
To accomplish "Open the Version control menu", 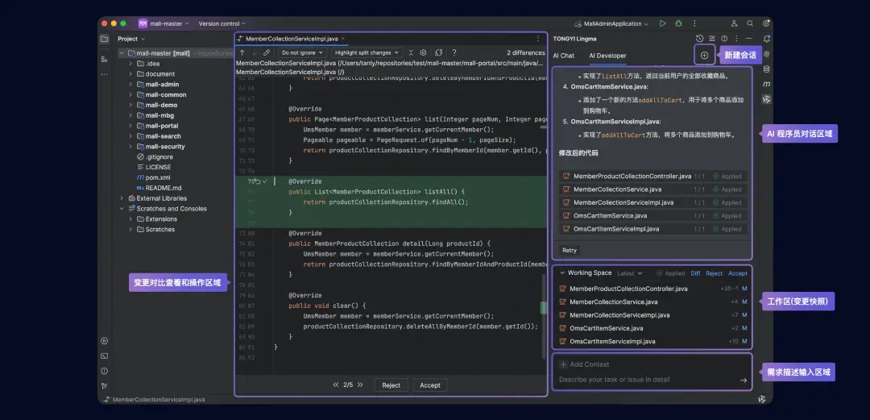I will (x=222, y=24).
